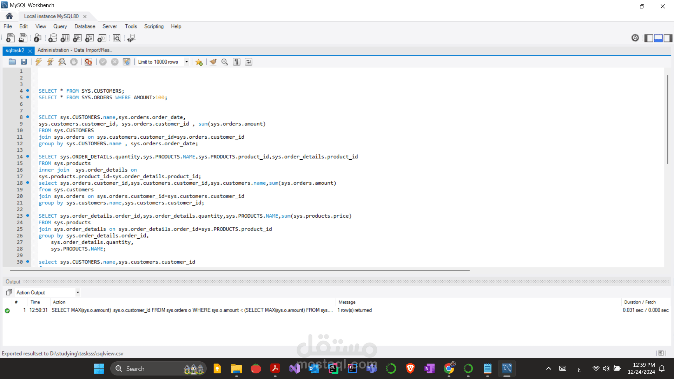The width and height of the screenshot is (674, 379).
Task: Toggle invisible characters pilcrow button
Action: click(237, 62)
